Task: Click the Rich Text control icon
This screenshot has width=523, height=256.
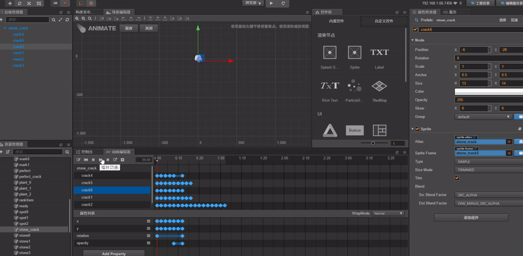Action: [329, 86]
